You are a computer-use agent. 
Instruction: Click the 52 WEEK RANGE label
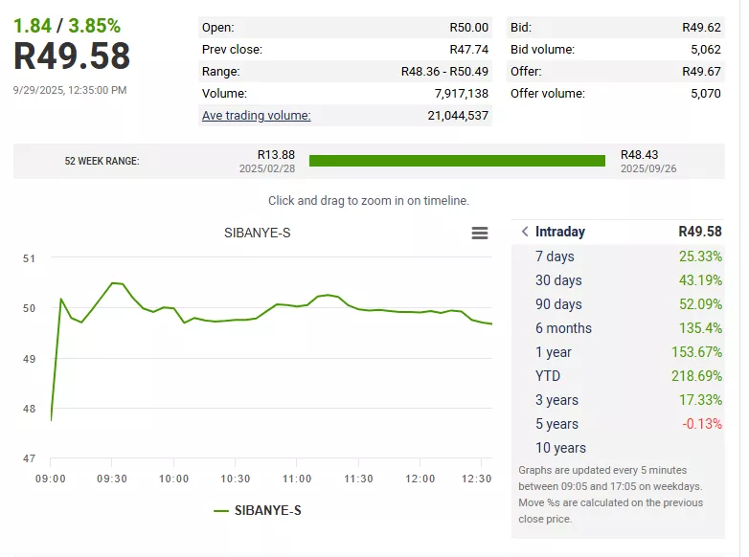102,162
